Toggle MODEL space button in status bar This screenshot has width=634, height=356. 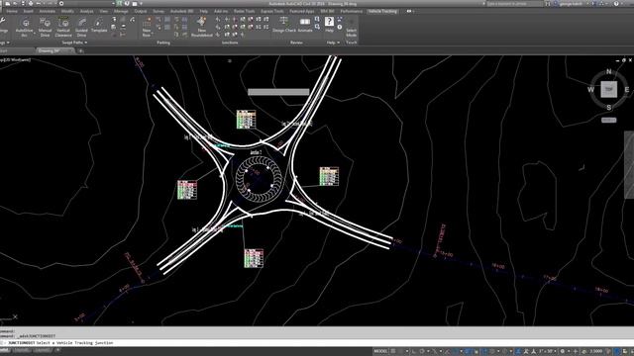(380, 351)
